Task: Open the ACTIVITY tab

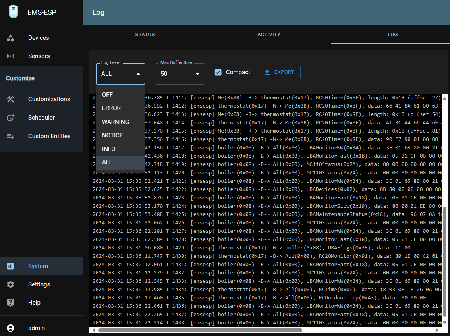Action: point(269,35)
